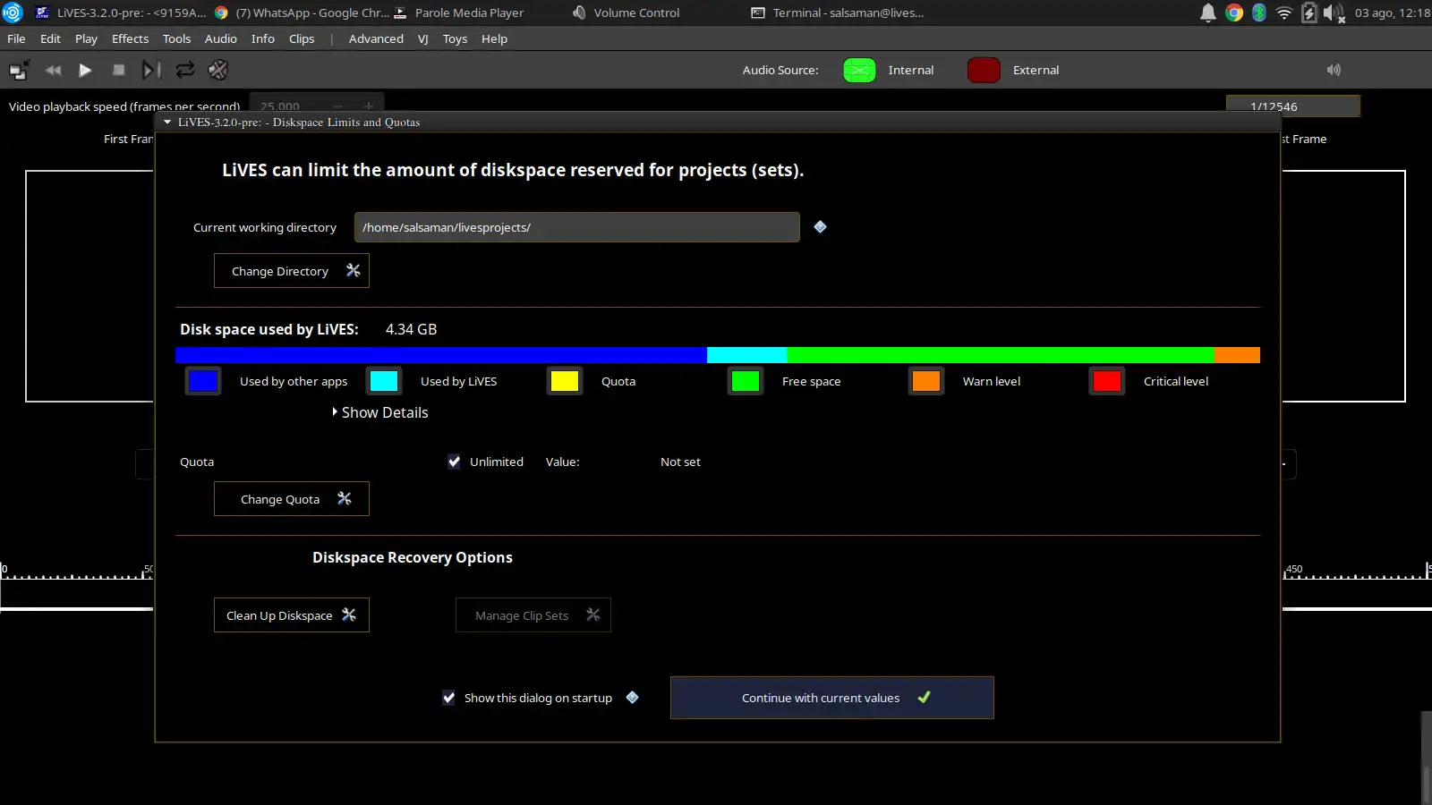This screenshot has width=1432, height=805.
Task: Click Continue with current values button
Action: coord(832,698)
